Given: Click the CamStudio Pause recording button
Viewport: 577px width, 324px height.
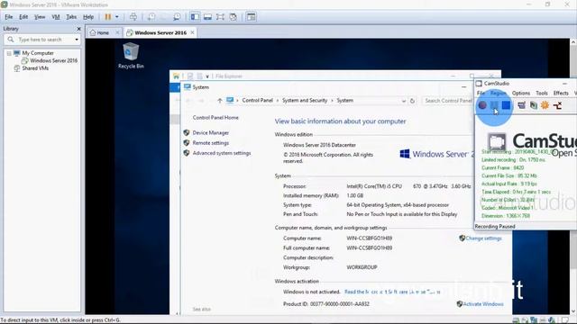Looking at the screenshot, I should (x=494, y=105).
